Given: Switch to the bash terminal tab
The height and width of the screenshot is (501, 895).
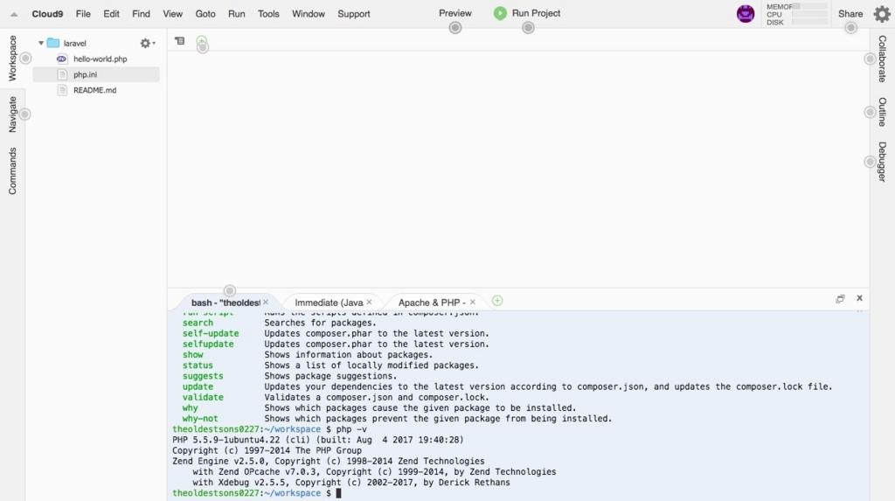Looking at the screenshot, I should (x=225, y=303).
